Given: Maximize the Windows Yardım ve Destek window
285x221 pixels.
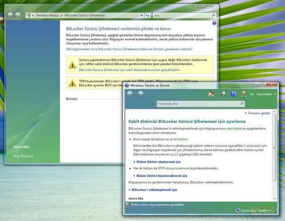Looking at the screenshot, I should click(262, 84).
